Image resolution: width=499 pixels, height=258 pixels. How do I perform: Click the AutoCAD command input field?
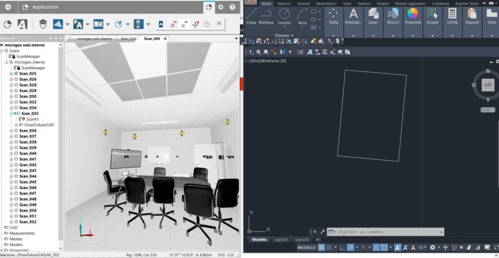click(x=385, y=232)
